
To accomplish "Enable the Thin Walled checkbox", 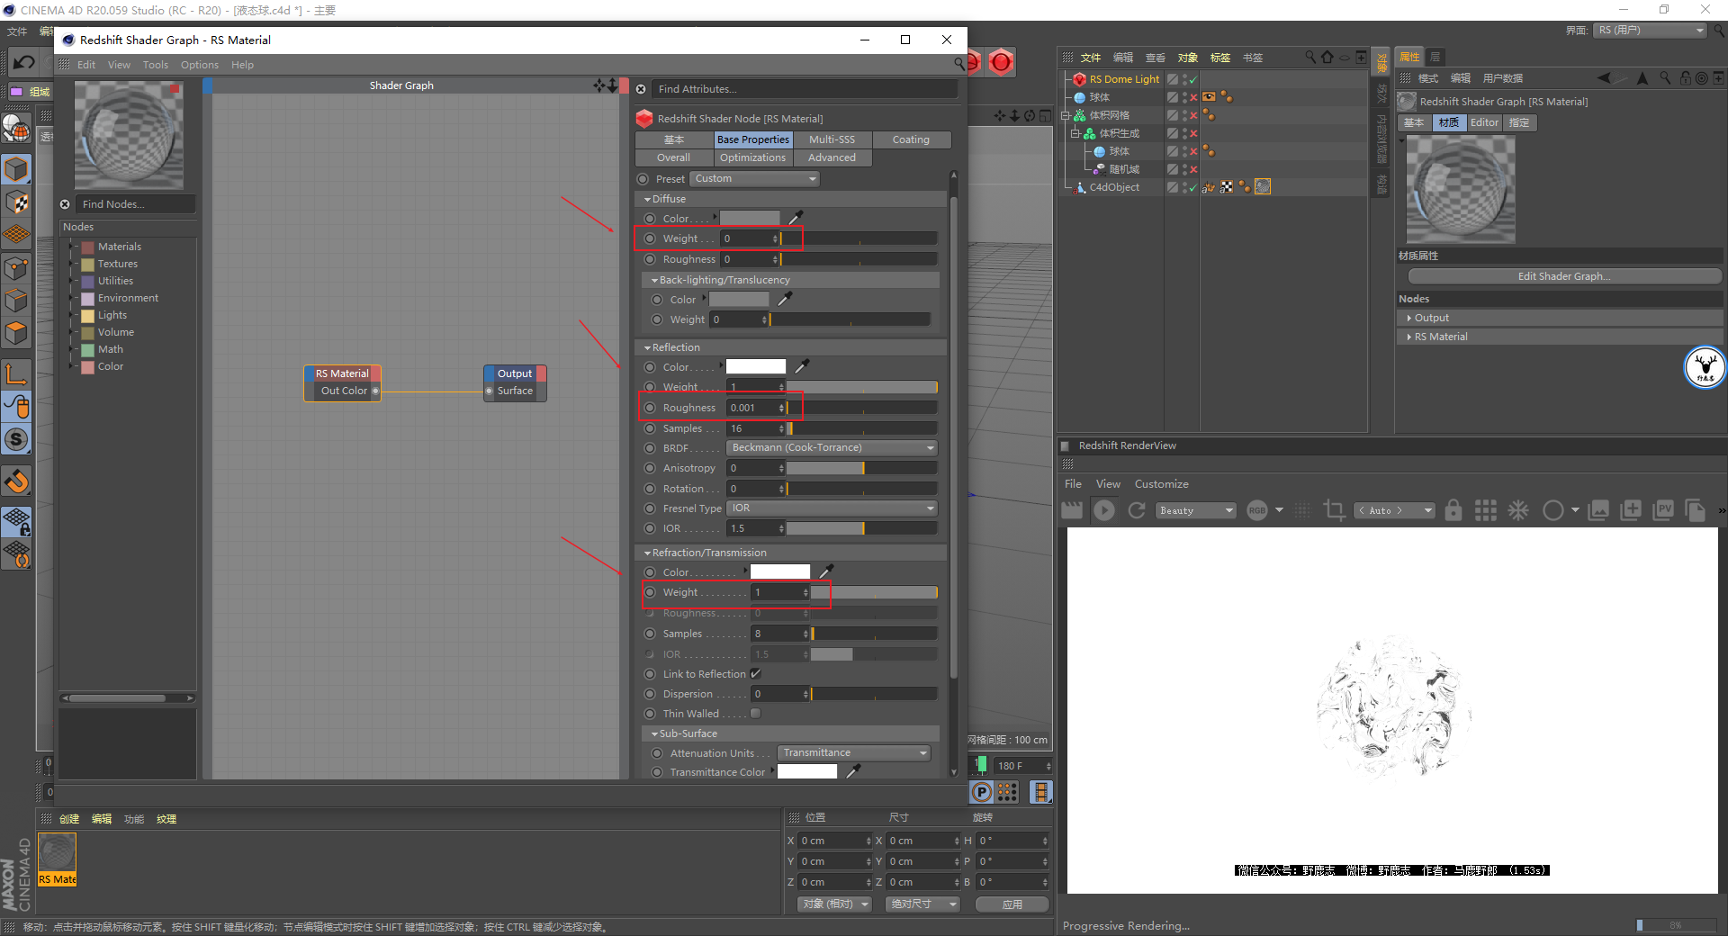I will coord(756,713).
